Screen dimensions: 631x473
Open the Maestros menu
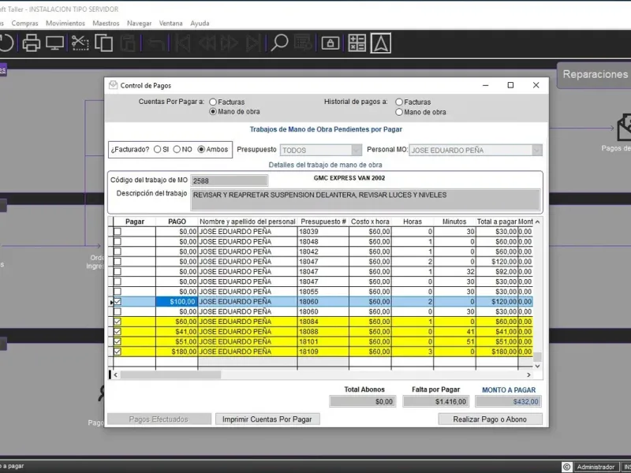tap(106, 24)
